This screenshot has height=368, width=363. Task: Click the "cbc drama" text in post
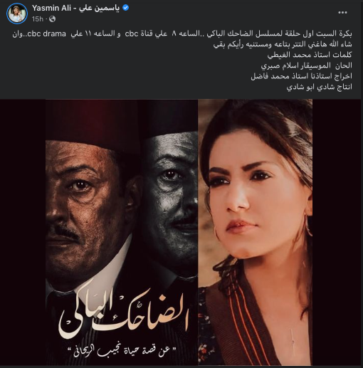(46, 33)
